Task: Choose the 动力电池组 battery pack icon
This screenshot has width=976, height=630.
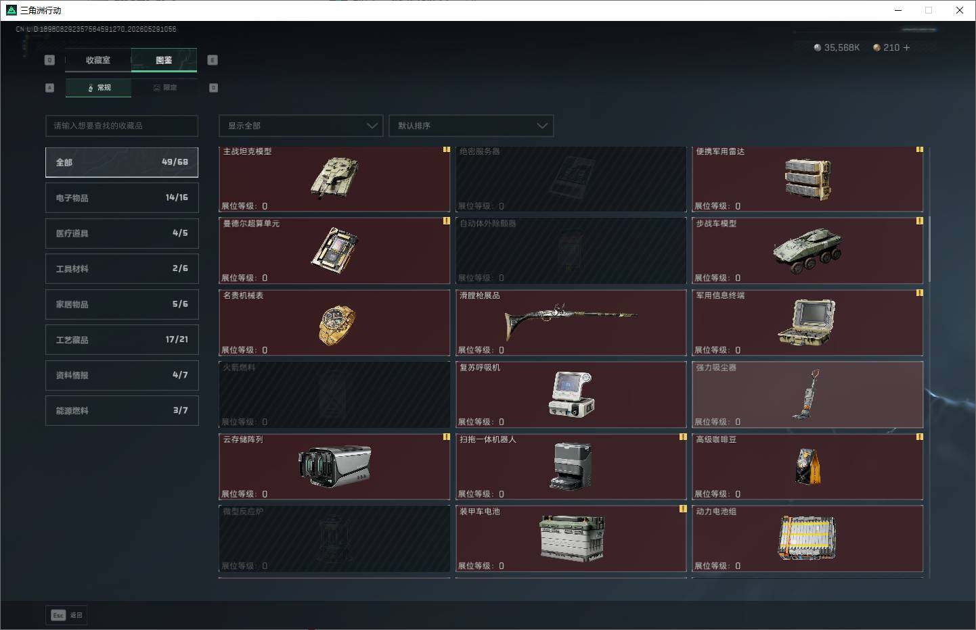Action: click(x=807, y=538)
